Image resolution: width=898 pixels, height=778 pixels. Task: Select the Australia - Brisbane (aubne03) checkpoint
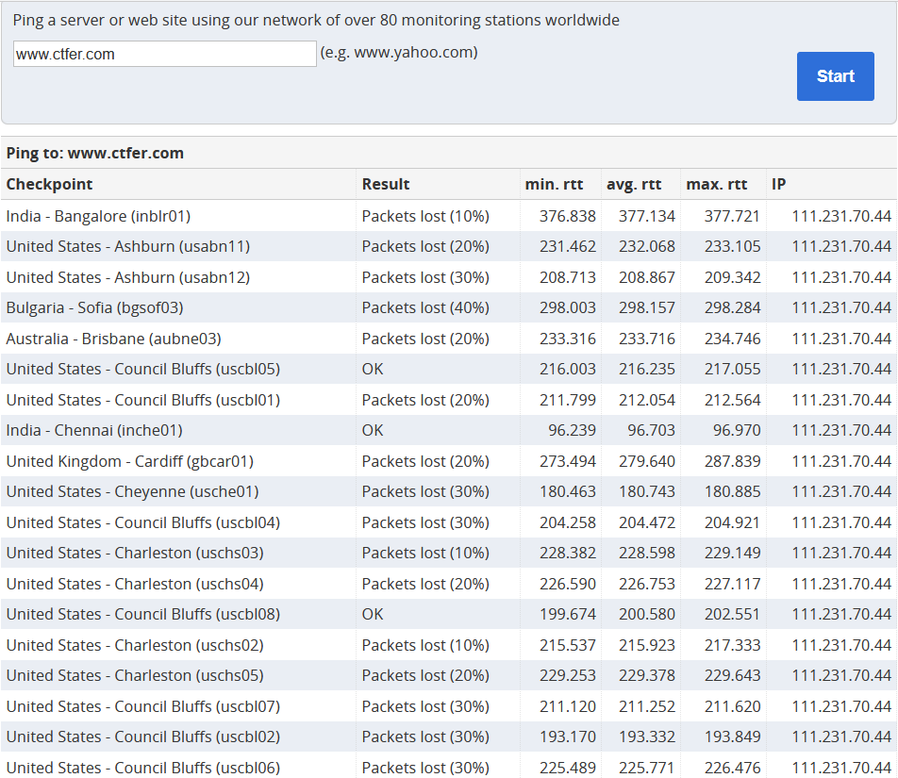[113, 339]
